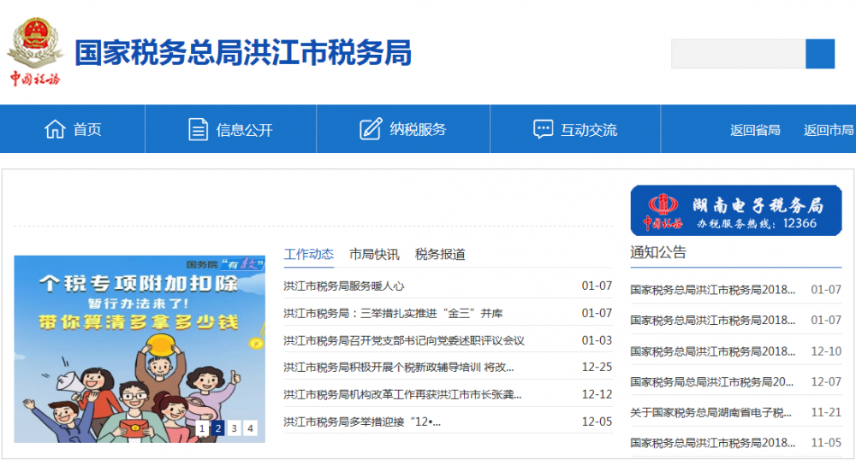Read the 党支部书记述职评议会议 news item
856x460 pixels.
click(x=404, y=340)
